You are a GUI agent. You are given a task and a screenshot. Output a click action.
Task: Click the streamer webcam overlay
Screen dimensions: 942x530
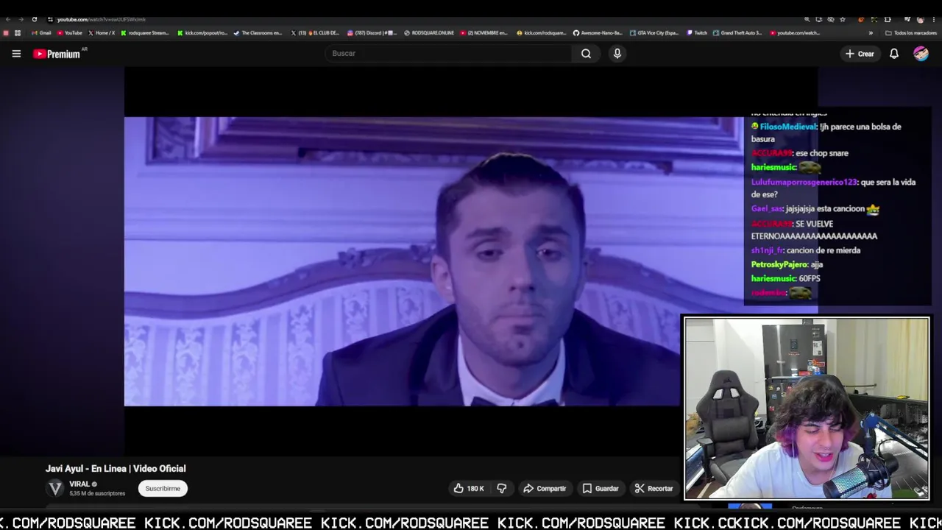[807, 409]
